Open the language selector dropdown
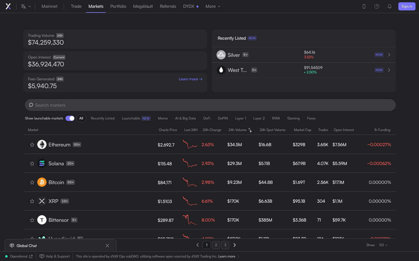Image resolution: width=419 pixels, height=261 pixels. tap(26, 6)
